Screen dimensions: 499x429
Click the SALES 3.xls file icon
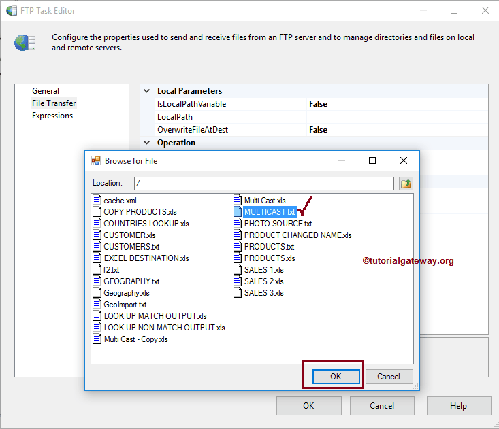238,292
